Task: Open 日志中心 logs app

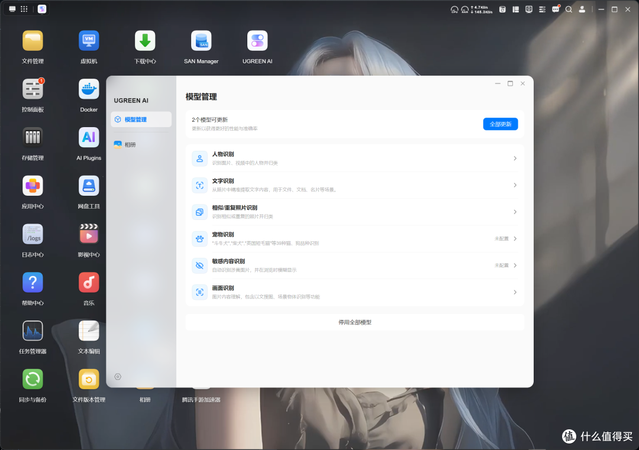Action: point(33,234)
